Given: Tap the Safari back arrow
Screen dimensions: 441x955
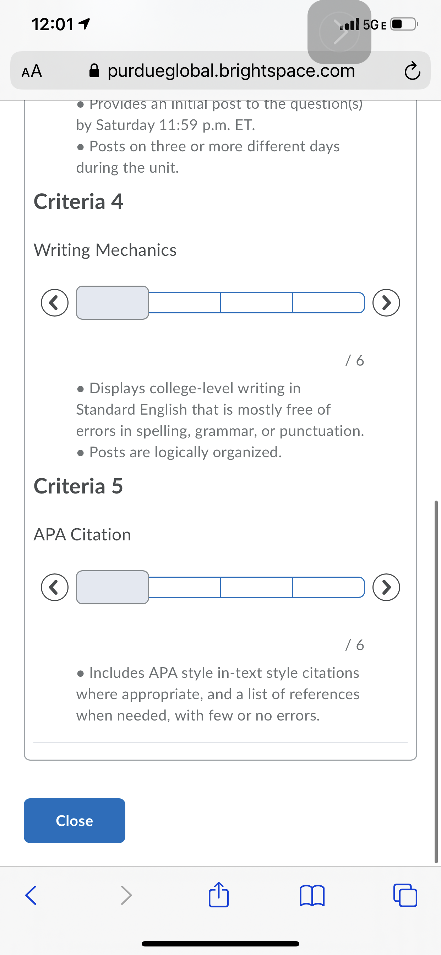Looking at the screenshot, I should [31, 895].
